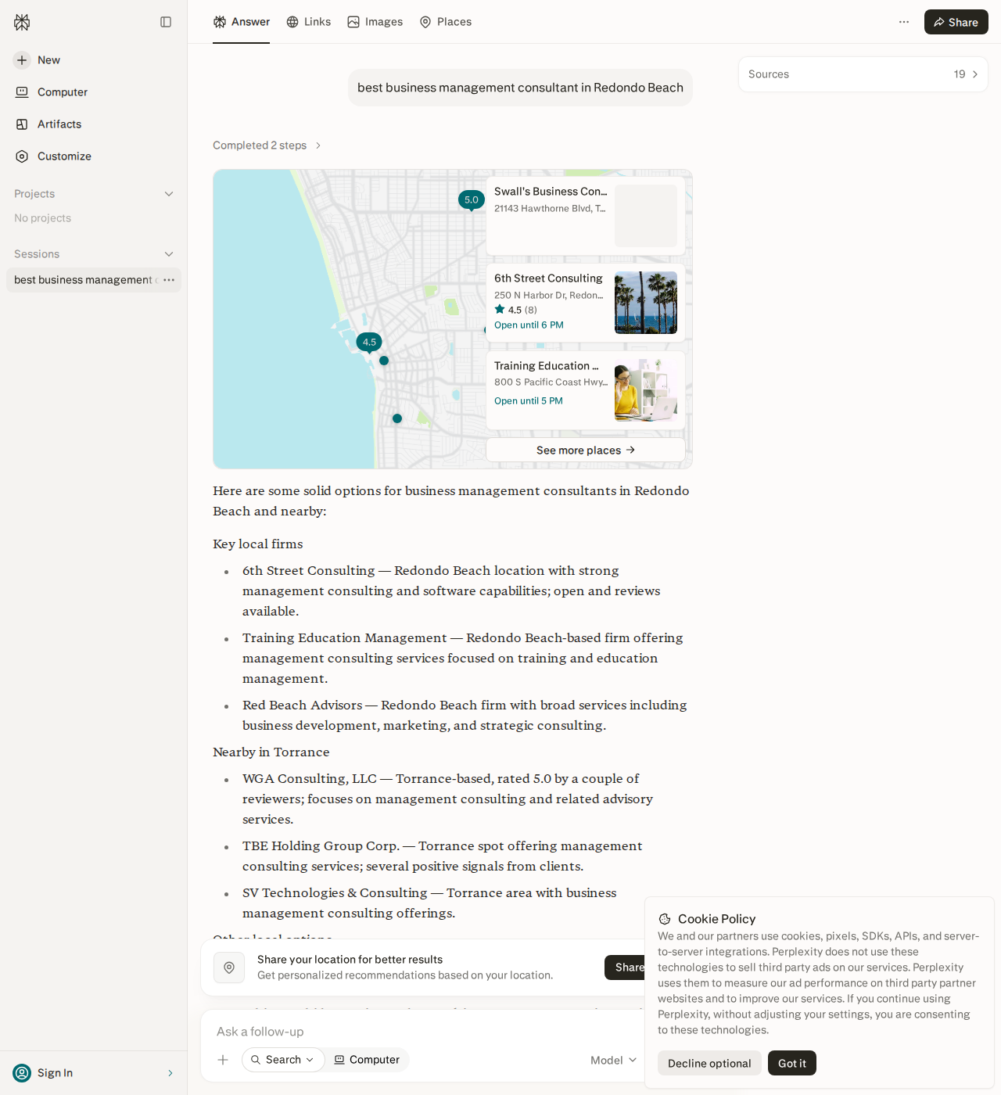
Task: Click See more places button
Action: (586, 451)
